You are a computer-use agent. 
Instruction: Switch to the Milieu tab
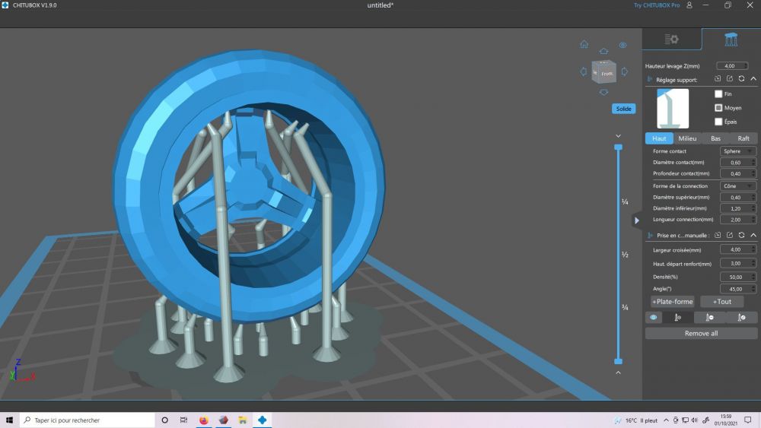687,138
